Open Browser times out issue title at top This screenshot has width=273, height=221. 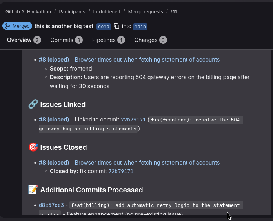147,60
